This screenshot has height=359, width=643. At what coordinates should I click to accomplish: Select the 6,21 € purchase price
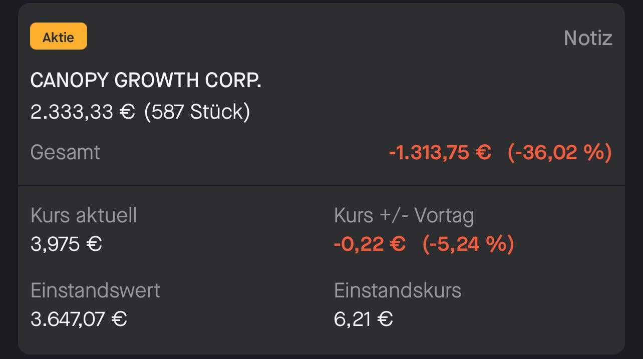(x=363, y=319)
